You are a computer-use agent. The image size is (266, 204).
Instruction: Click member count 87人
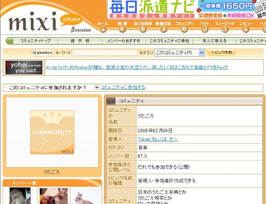click(x=142, y=156)
